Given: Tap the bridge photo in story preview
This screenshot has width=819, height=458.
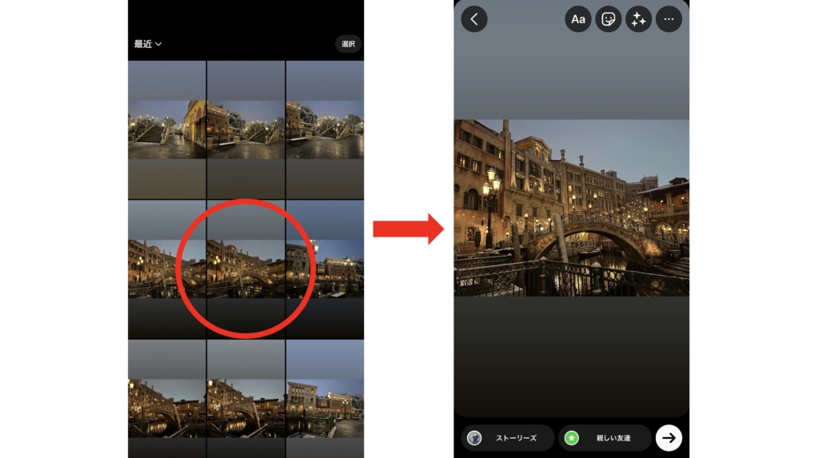Looking at the screenshot, I should coord(571,208).
